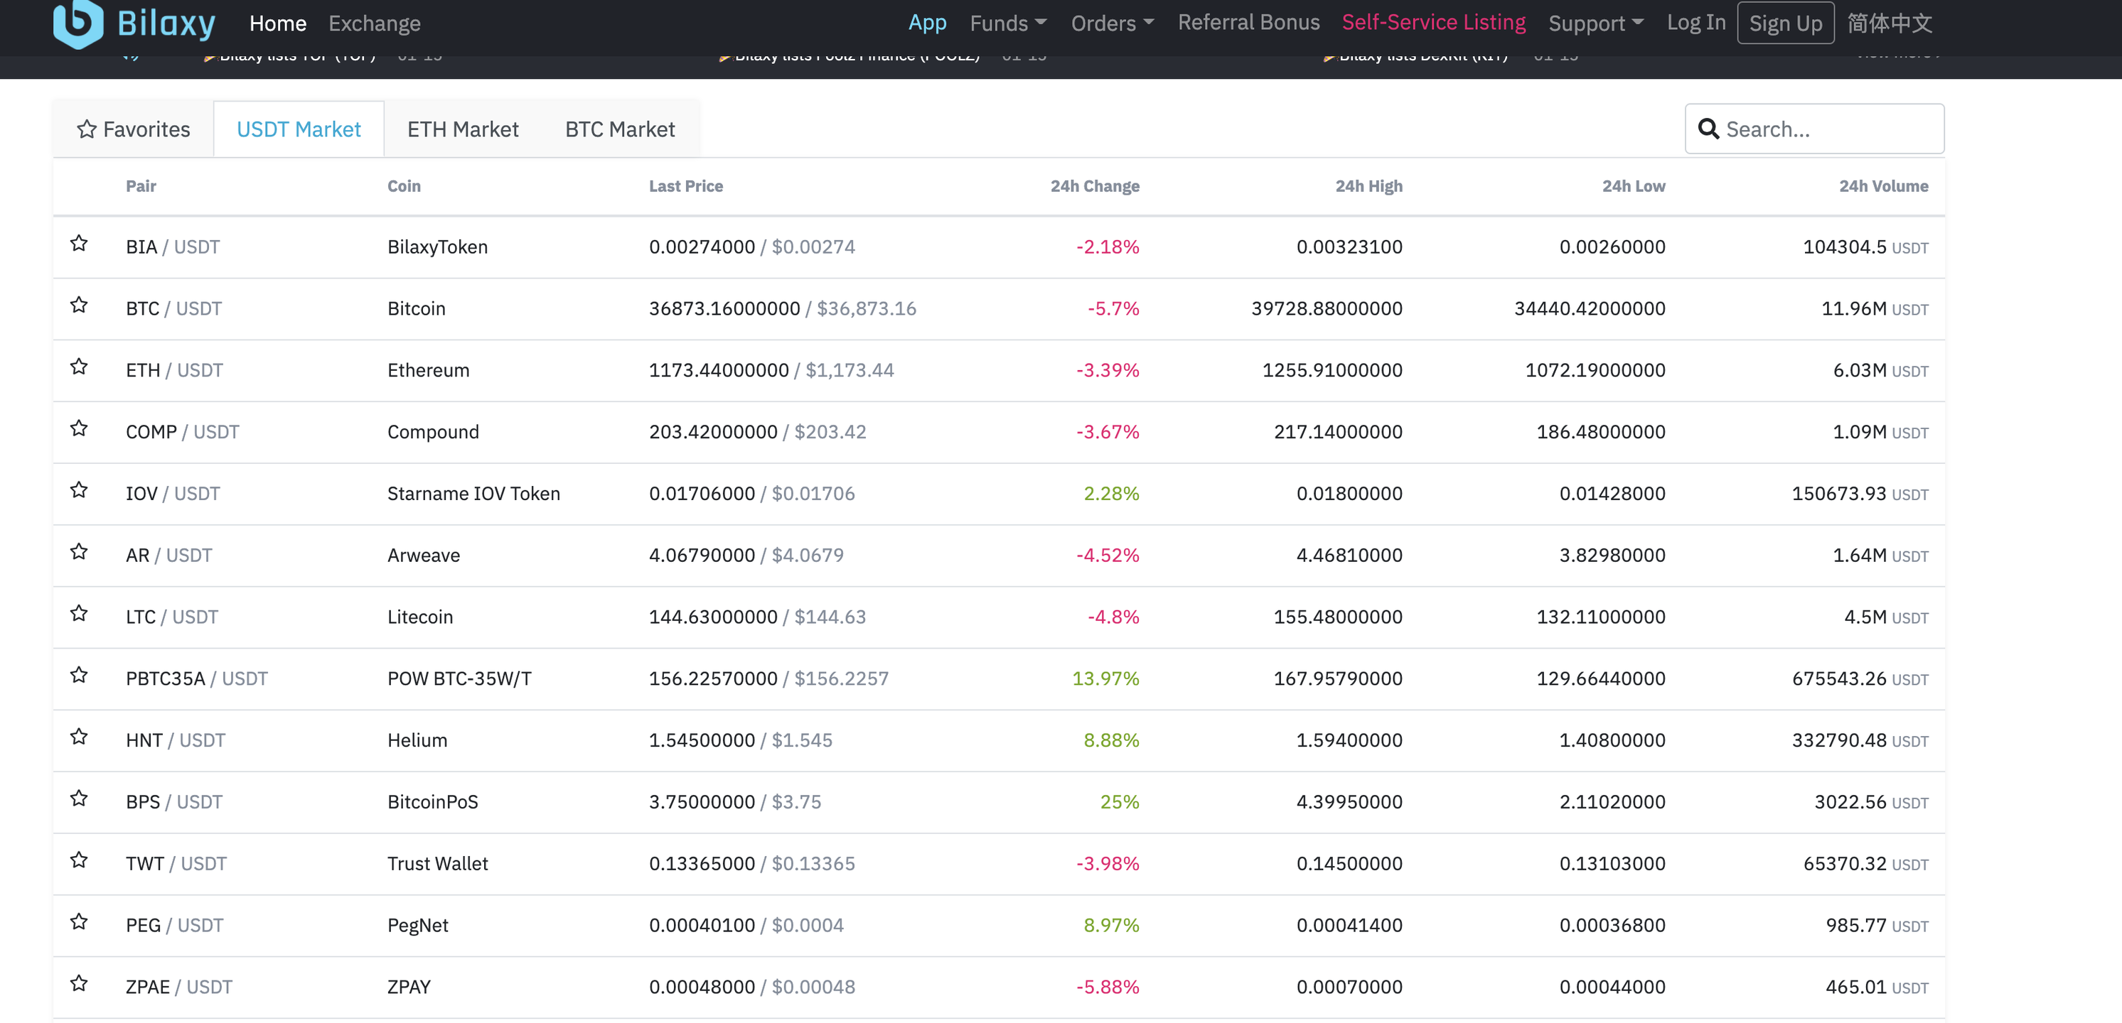Viewport: 2122px width, 1023px height.
Task: Click the search magnifier icon
Action: 1708,129
